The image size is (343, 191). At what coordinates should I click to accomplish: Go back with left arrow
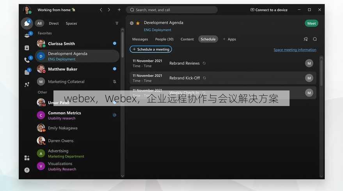(x=101, y=10)
